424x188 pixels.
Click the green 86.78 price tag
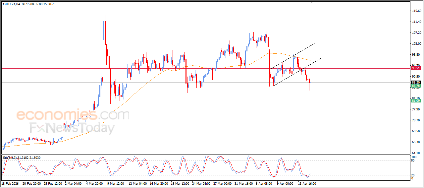click(x=416, y=86)
